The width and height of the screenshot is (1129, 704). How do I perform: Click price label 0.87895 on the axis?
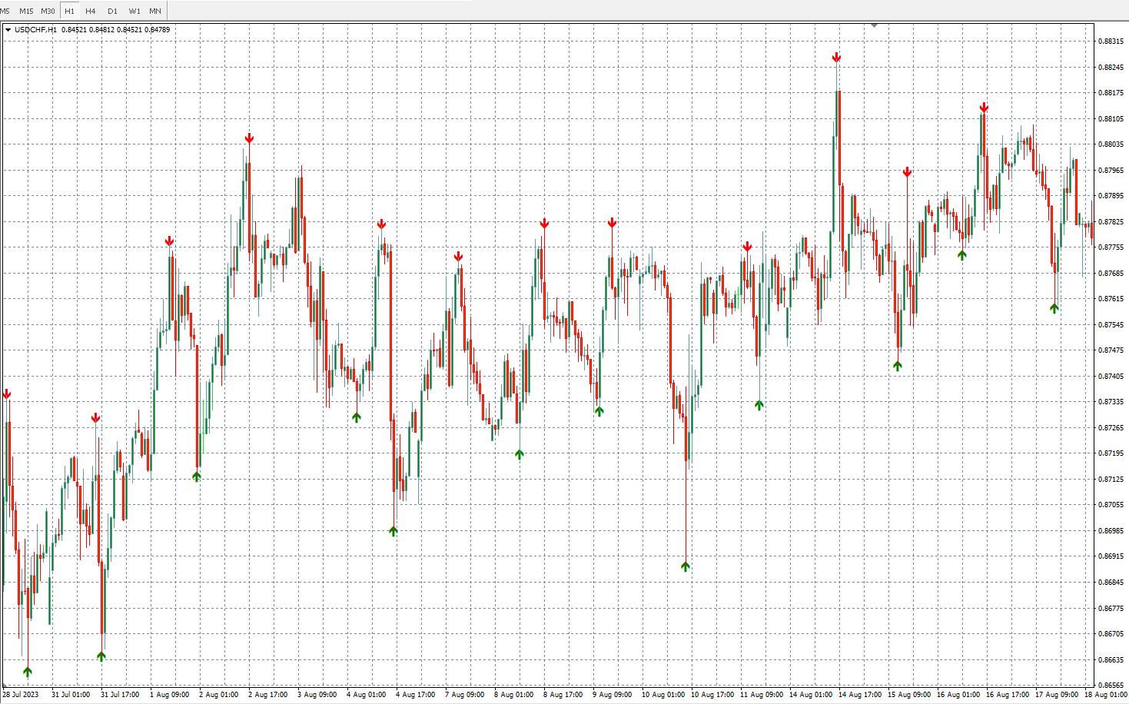(x=1110, y=196)
